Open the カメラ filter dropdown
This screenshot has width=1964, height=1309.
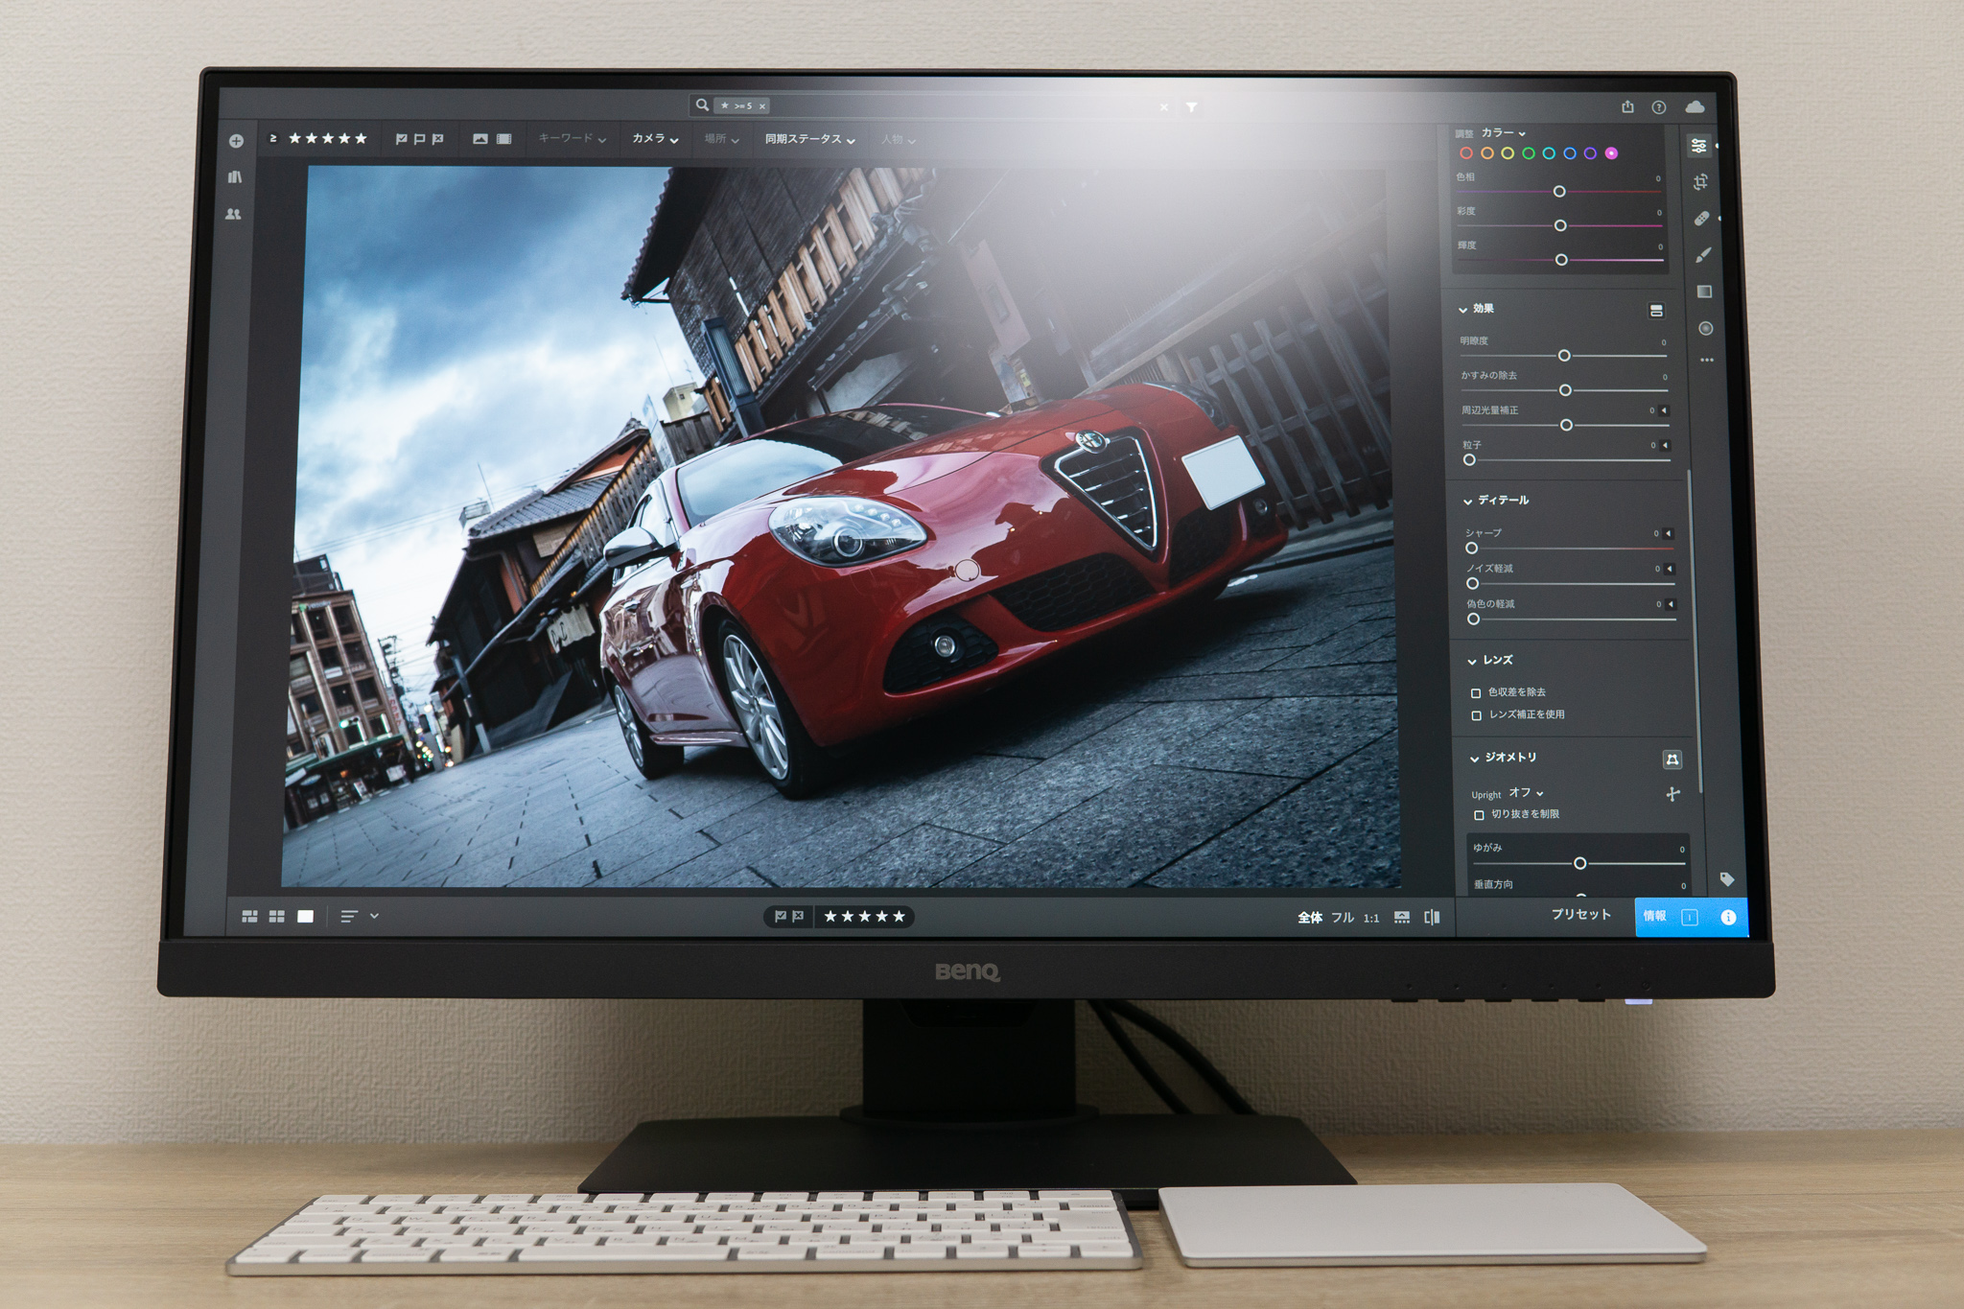coord(656,138)
